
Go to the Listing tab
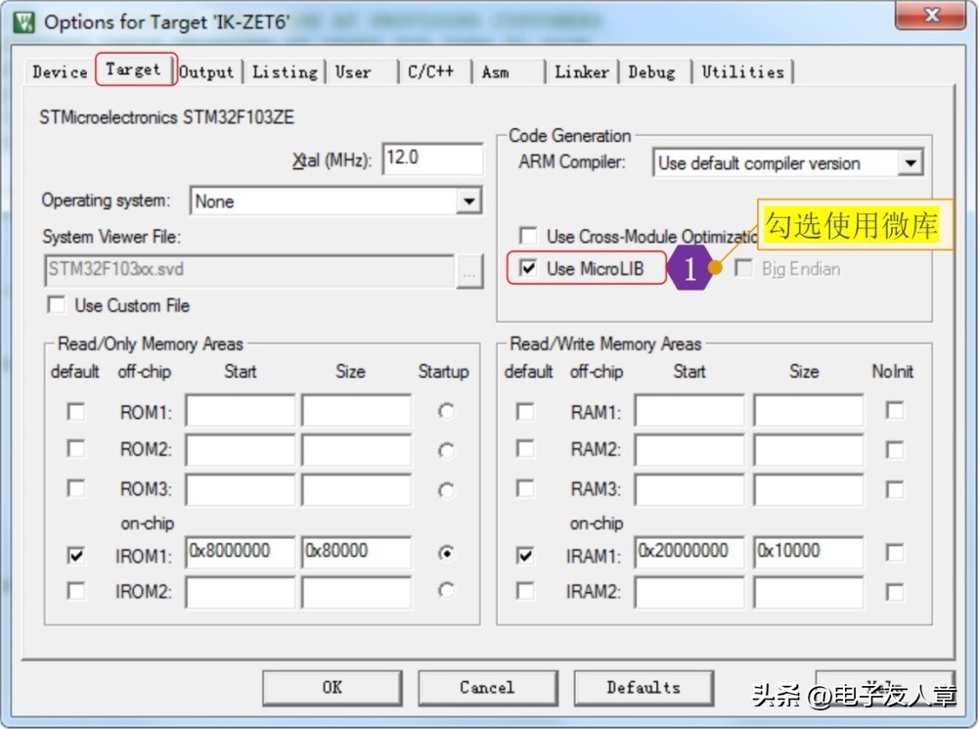(x=285, y=71)
